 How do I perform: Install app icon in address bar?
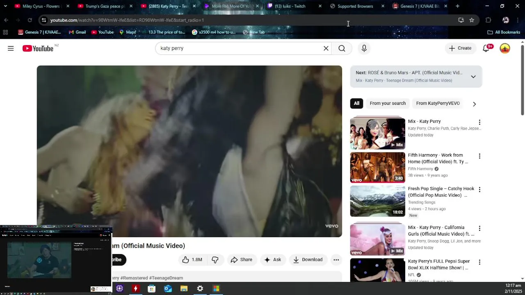(x=461, y=20)
